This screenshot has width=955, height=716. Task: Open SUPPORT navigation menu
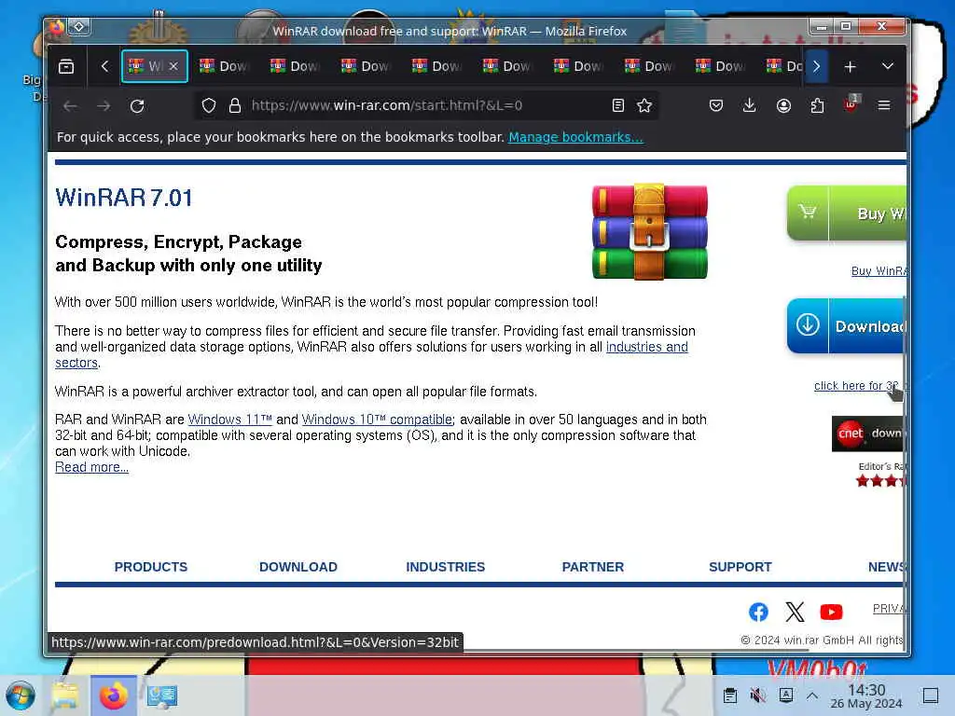(x=740, y=567)
